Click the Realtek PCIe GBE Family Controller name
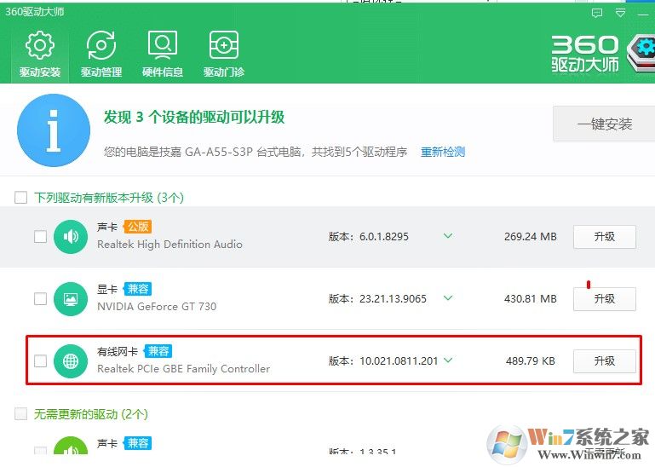Image resolution: width=655 pixels, height=467 pixels. (x=183, y=369)
